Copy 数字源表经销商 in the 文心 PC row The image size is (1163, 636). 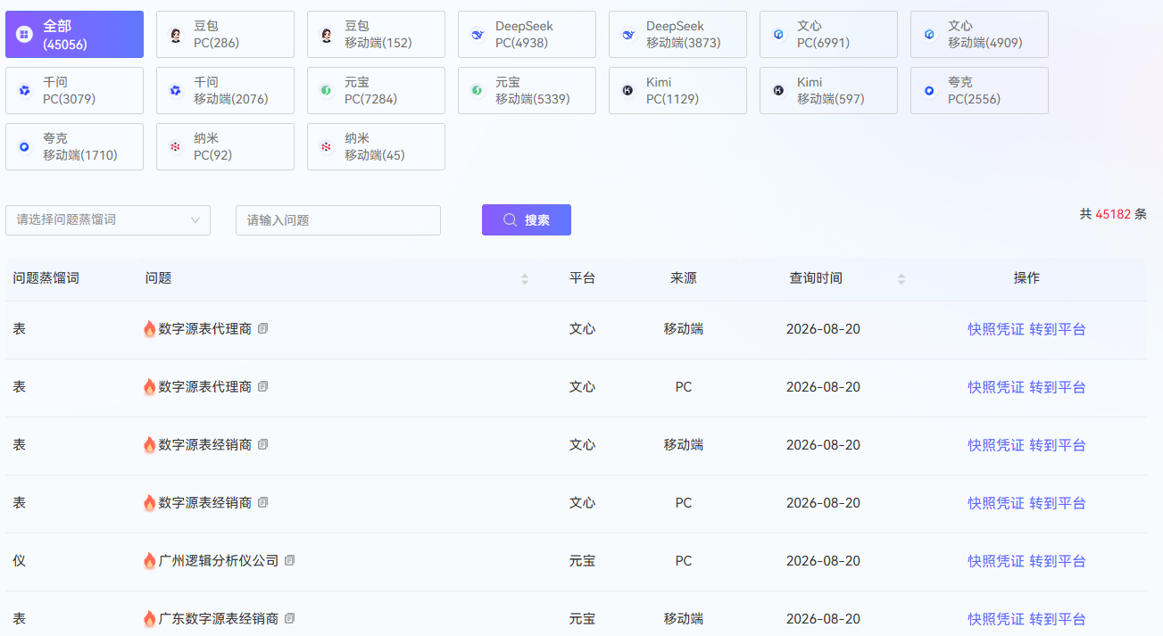pyautogui.click(x=262, y=502)
